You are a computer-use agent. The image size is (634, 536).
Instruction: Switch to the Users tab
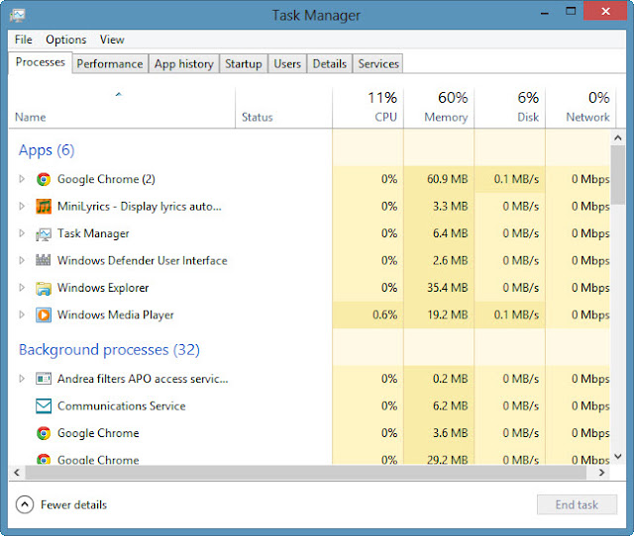tap(287, 63)
